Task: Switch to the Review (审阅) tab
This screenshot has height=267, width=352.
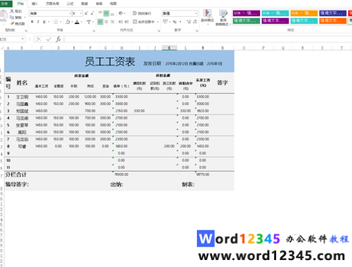Action: coord(99,3)
